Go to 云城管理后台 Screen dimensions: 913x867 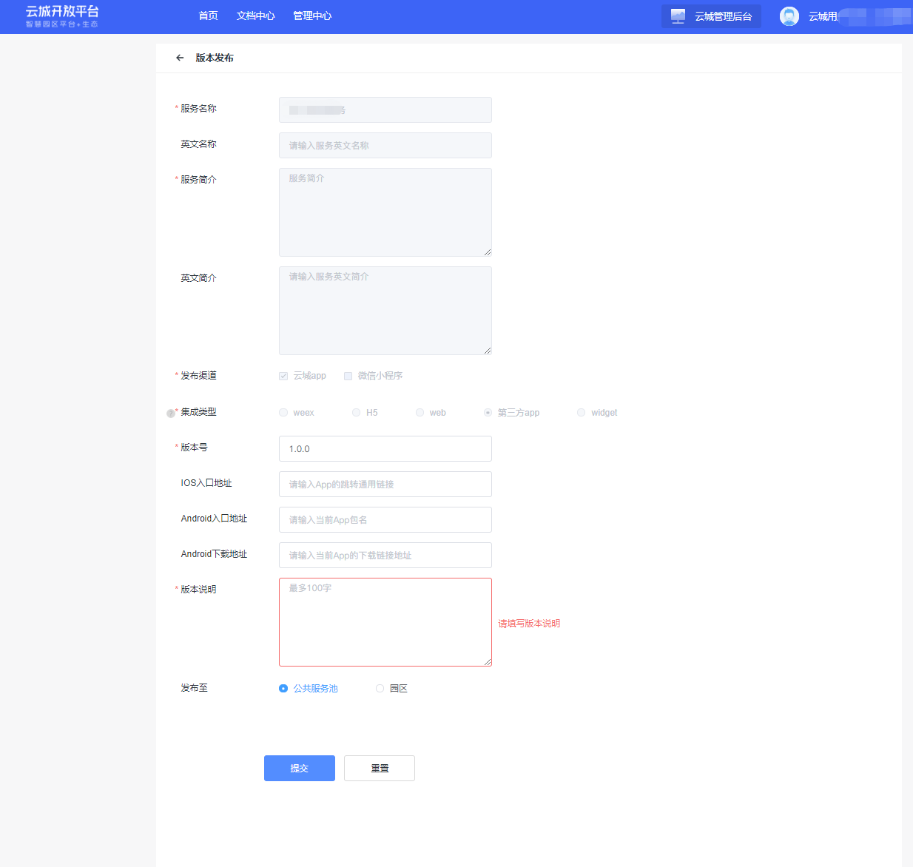(x=711, y=16)
